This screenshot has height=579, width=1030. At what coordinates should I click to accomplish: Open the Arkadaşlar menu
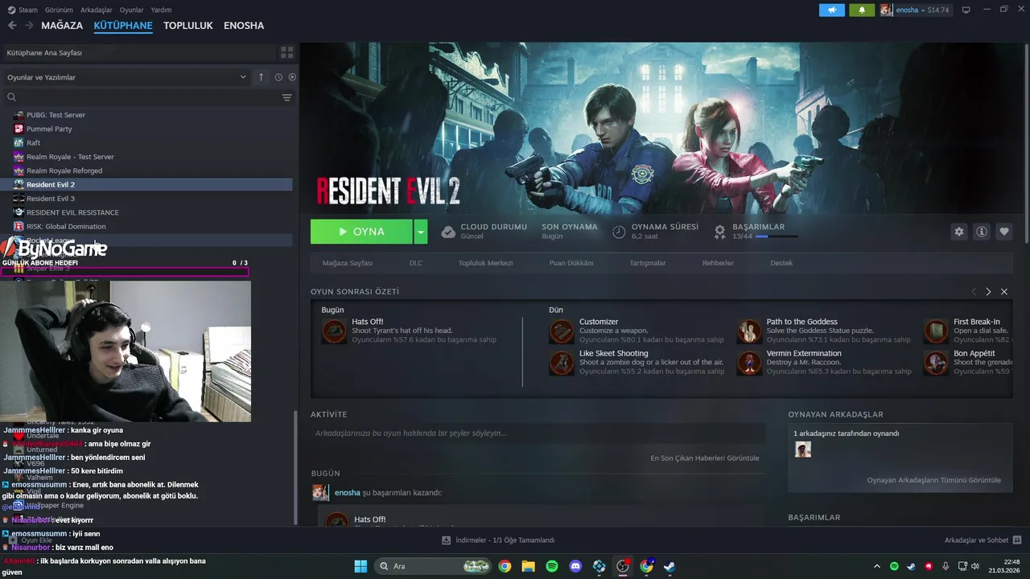(x=97, y=10)
